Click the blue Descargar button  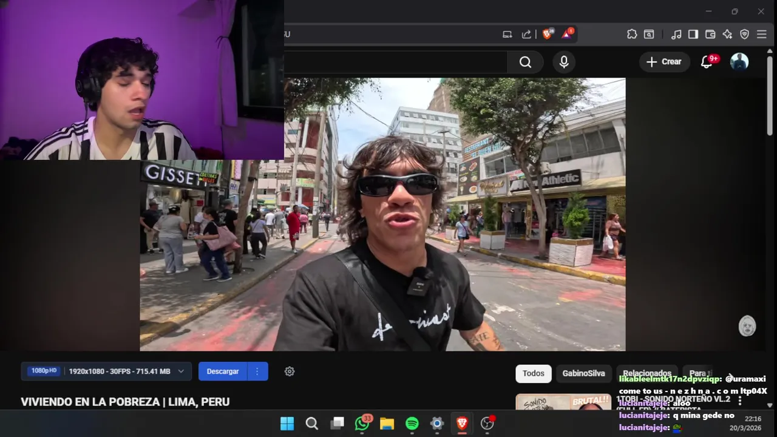coord(223,371)
